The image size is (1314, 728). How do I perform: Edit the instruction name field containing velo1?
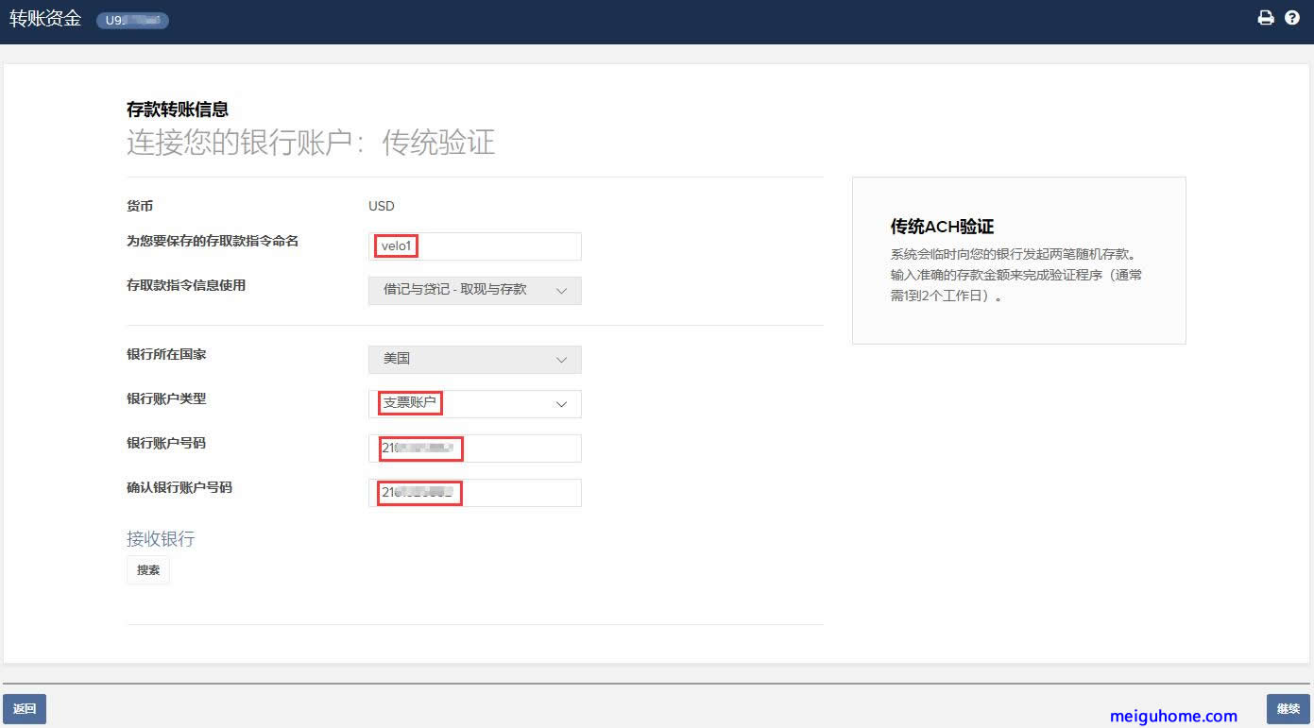pos(475,246)
